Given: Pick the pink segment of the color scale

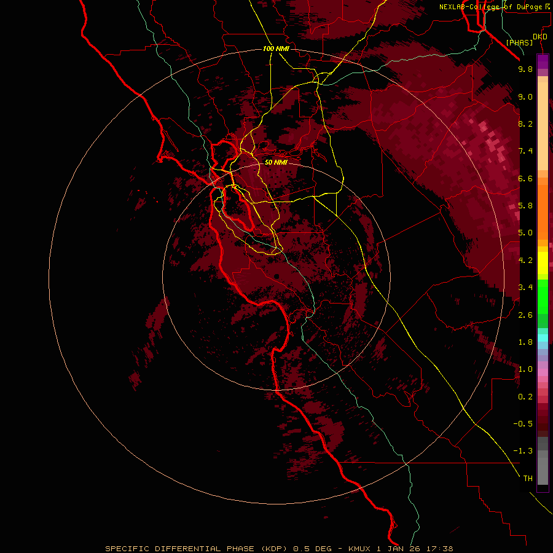Looking at the screenshot, I should coord(543,372).
